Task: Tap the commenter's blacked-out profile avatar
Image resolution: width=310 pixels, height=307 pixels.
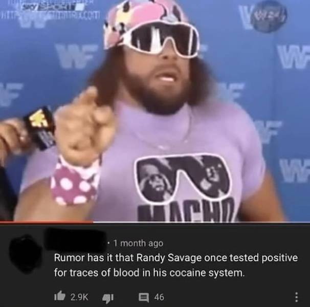Action: (26, 254)
